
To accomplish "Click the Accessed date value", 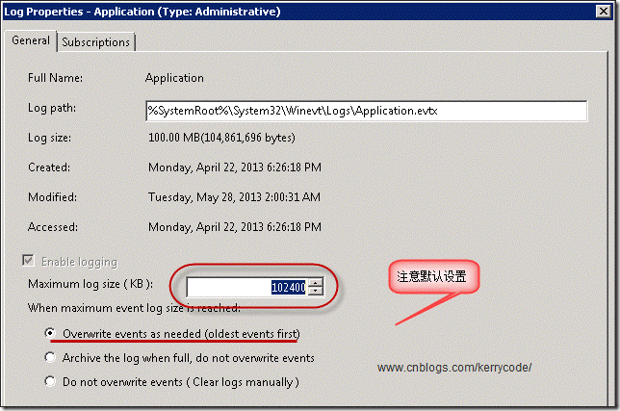I will [235, 227].
